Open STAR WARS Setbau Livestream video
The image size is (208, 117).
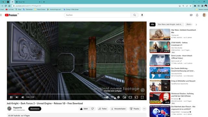pos(160,47)
